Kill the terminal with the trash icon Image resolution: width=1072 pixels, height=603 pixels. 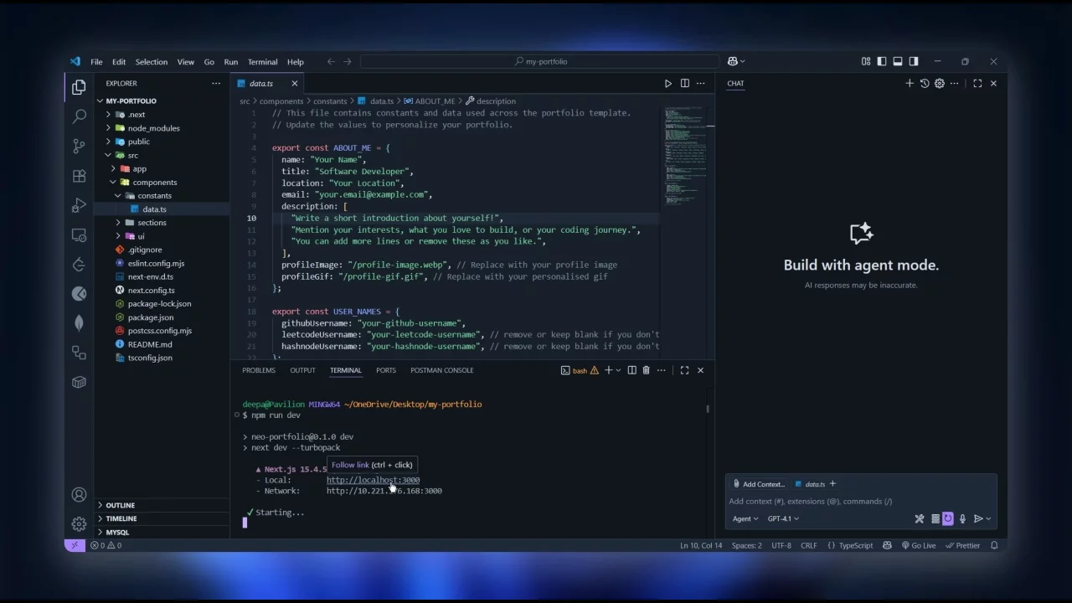tap(646, 370)
